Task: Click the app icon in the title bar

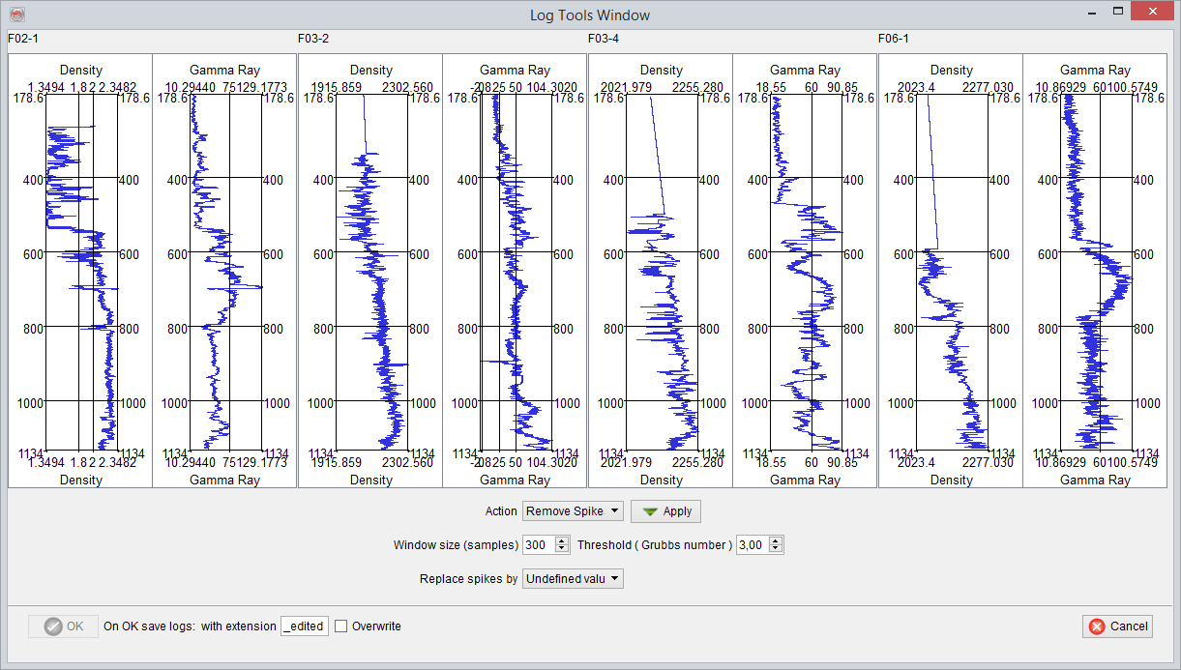Action: [x=16, y=15]
